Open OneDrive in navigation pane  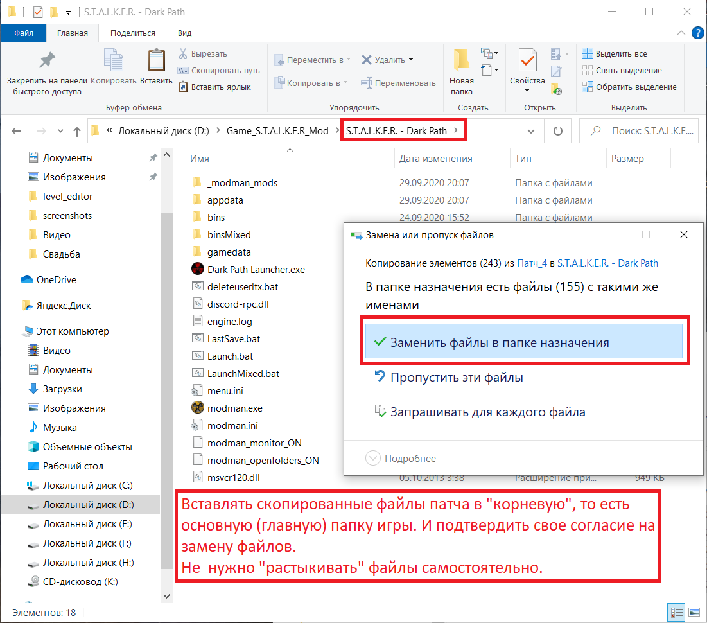pos(49,279)
